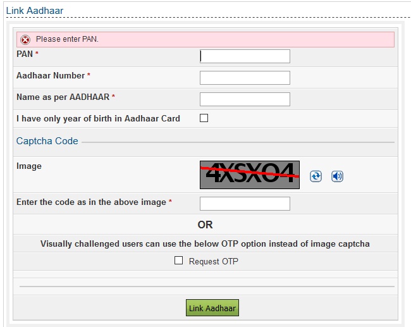Click the 'Name as per AADHAAR' label
The image size is (411, 327).
[x=63, y=97]
